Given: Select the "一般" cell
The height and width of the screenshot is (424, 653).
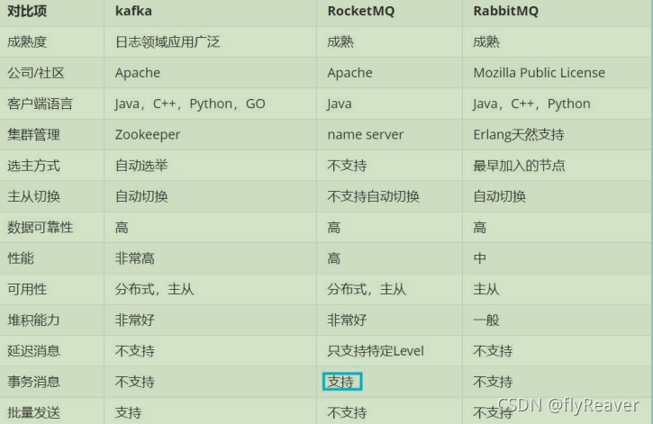Looking at the screenshot, I should pyautogui.click(x=486, y=320).
